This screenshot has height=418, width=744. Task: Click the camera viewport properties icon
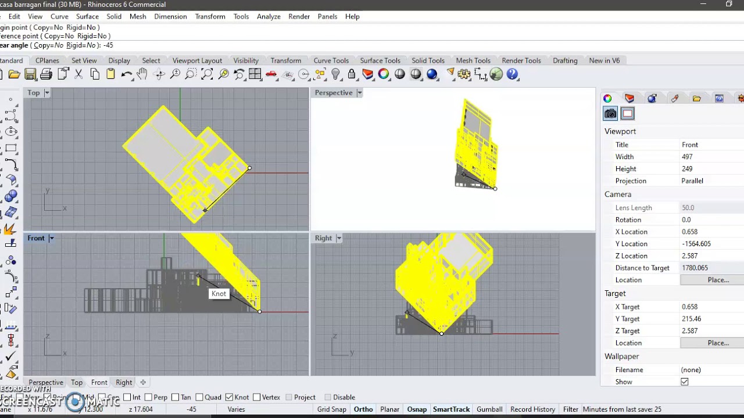tap(610, 114)
